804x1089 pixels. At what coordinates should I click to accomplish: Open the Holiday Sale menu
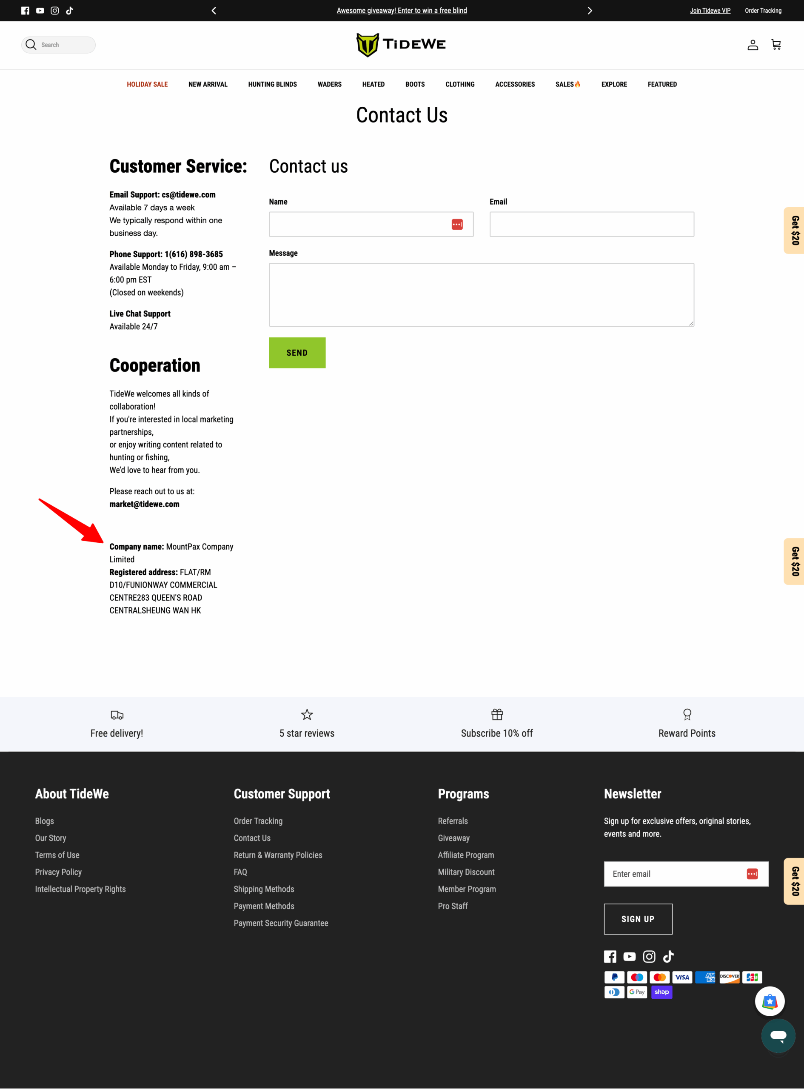tap(147, 84)
